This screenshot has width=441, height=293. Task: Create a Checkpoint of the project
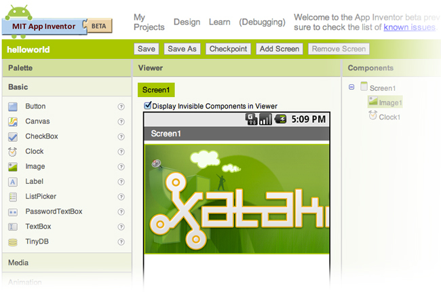coord(229,49)
